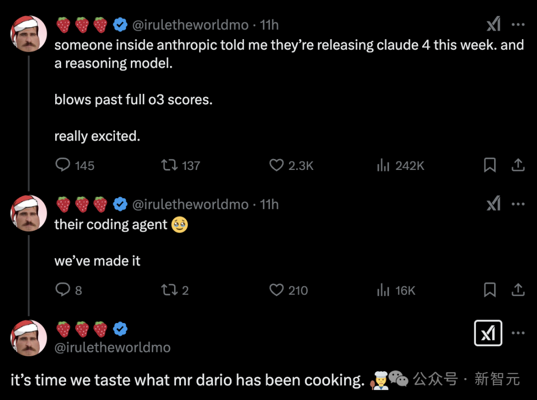
Task: Click the boxed Grok button on last tweet
Action: click(x=488, y=333)
